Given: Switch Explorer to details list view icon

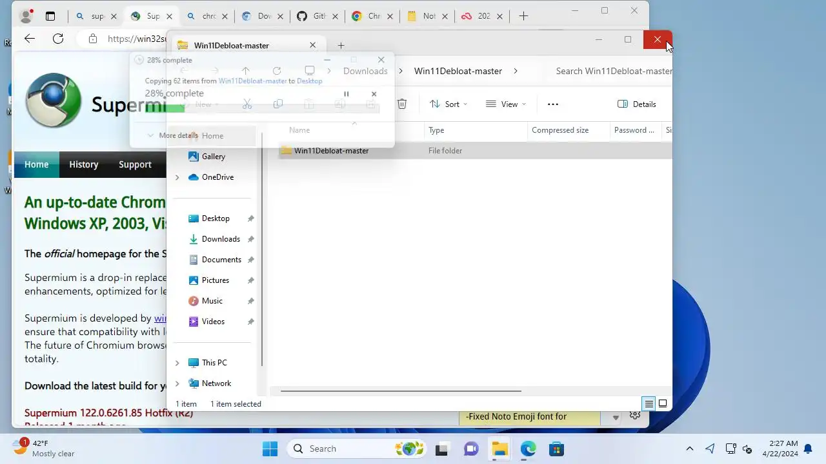Looking at the screenshot, I should point(649,404).
